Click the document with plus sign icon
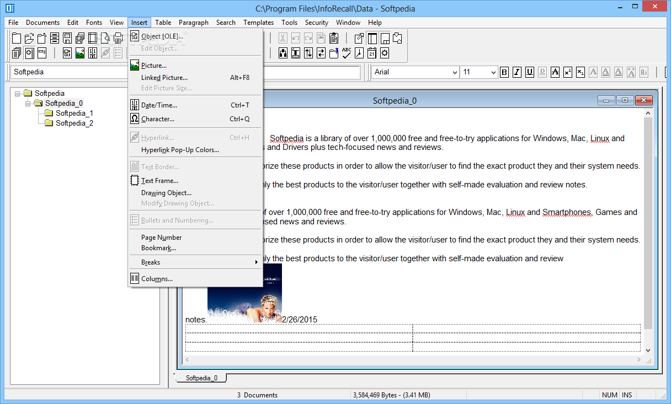Screen dimensions: 671x404 [29, 53]
